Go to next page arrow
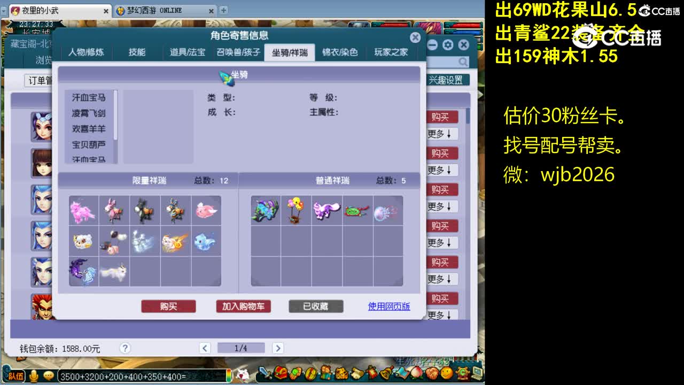684x385 pixels. (277, 349)
